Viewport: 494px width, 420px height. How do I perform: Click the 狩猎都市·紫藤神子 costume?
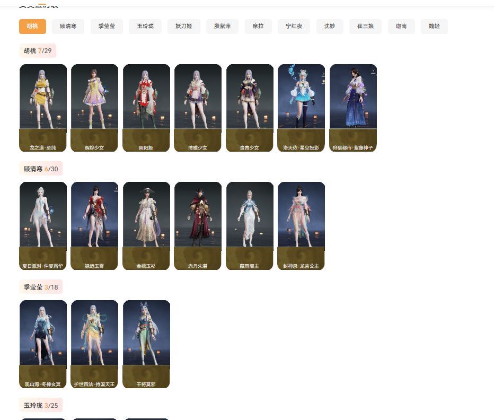coord(353,108)
